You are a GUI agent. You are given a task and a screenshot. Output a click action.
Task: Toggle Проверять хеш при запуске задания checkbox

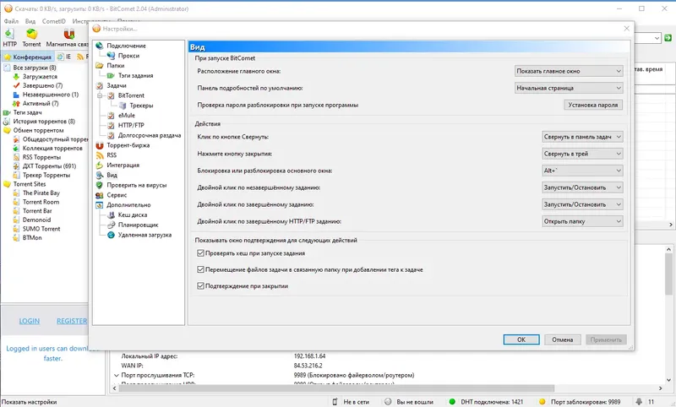coord(200,253)
